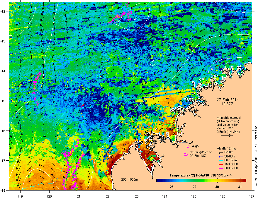This screenshot has height=199, width=258.
Task: Select the magenta 300-600m arrow legend icon
Action: tap(220, 168)
